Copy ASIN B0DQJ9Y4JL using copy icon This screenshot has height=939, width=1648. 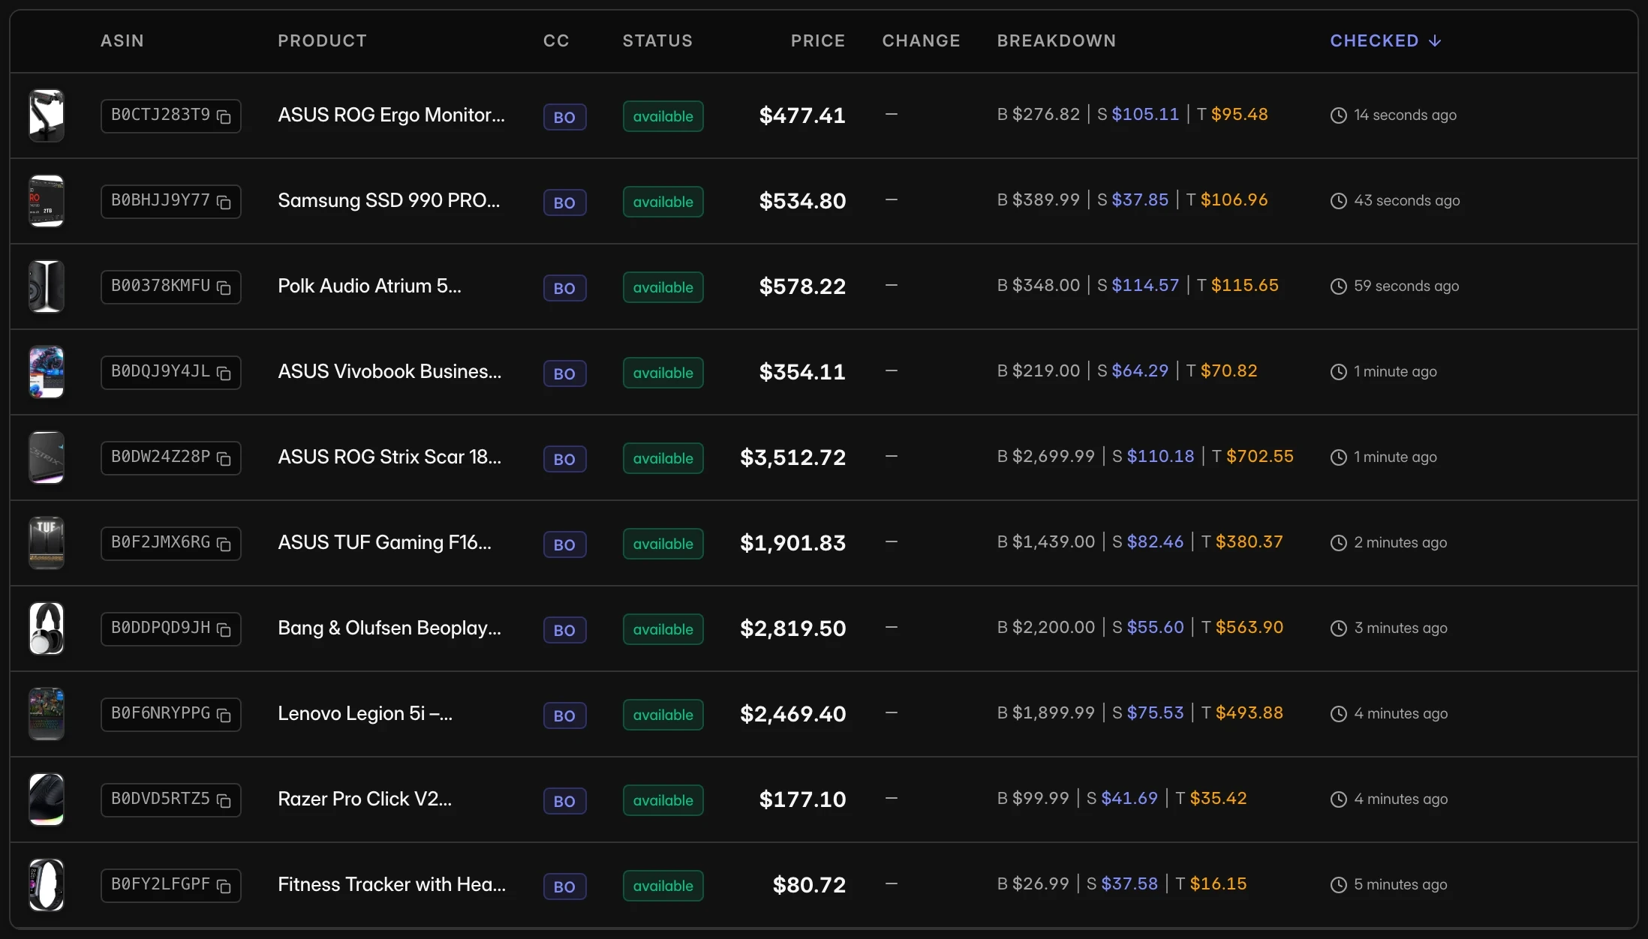click(224, 373)
